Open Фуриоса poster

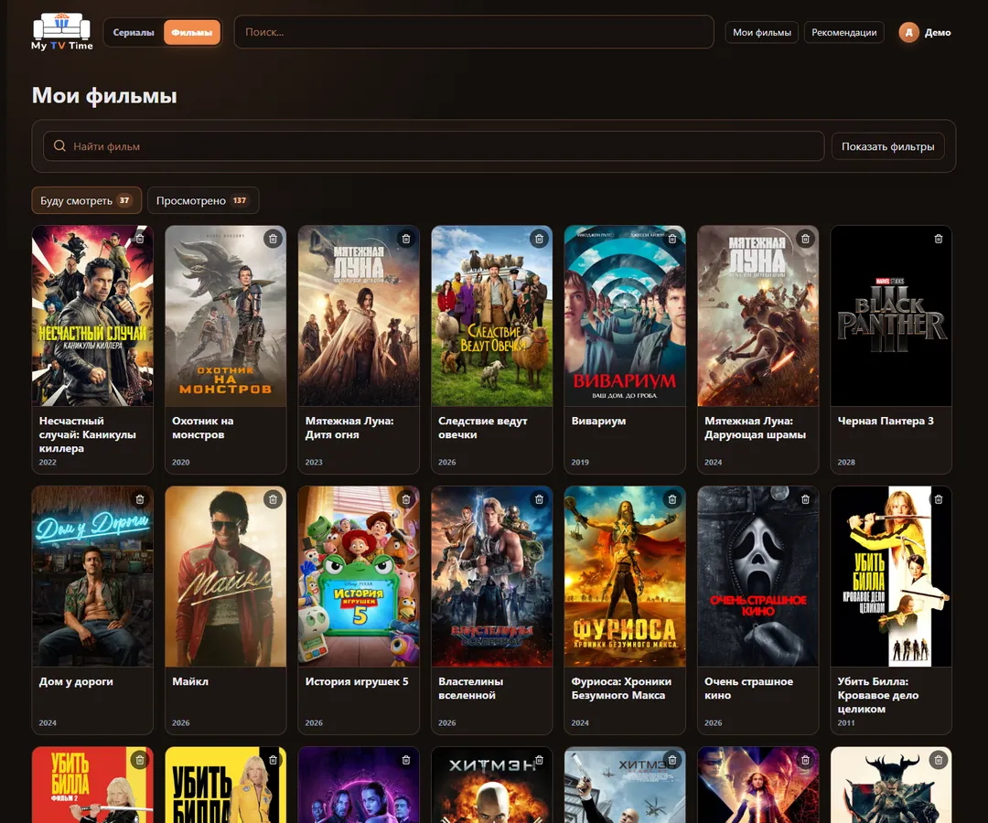tap(625, 577)
